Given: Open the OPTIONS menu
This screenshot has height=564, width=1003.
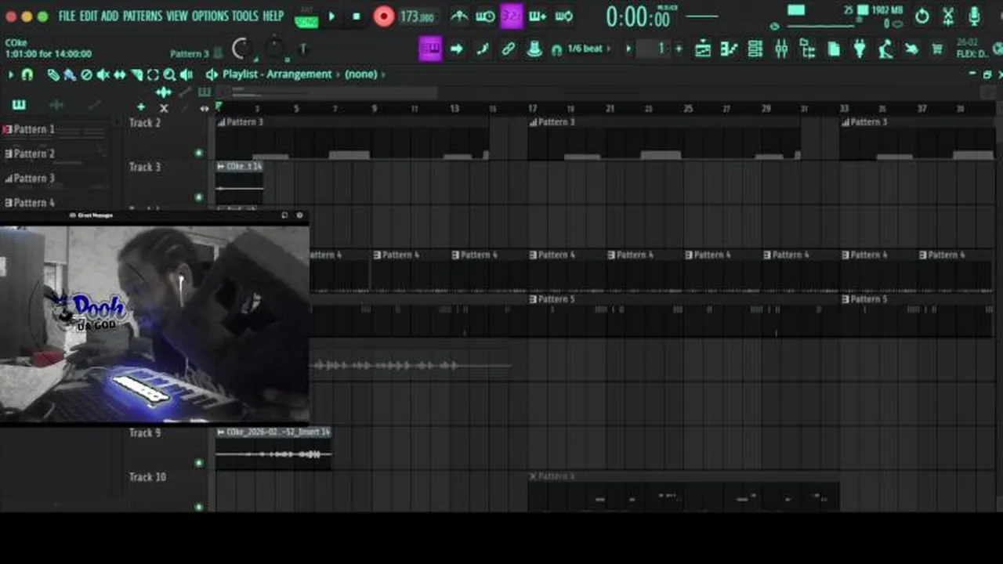Looking at the screenshot, I should 210,16.
